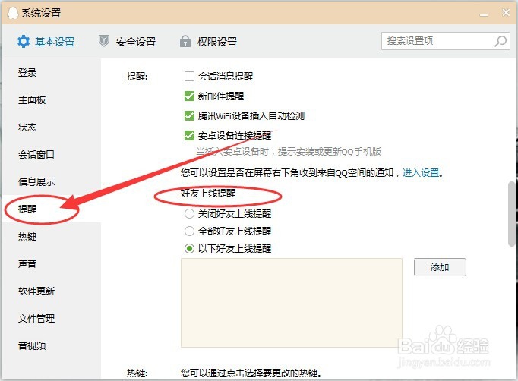The height and width of the screenshot is (381, 518).
Task: Close the 系统设置 window
Action: 506,13
